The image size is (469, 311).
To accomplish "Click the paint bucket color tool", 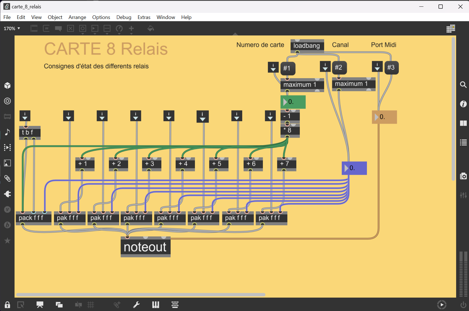I will pos(151,28).
